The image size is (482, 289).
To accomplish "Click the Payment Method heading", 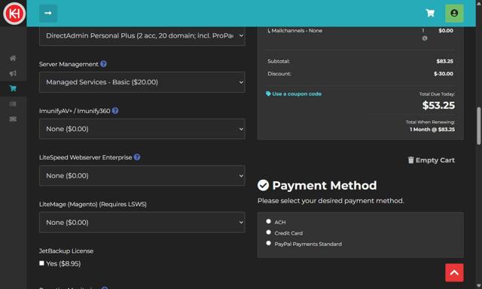I will tap(325, 185).
